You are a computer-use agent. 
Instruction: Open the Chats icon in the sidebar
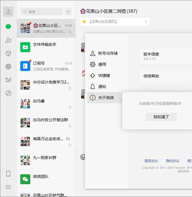pos(8,26)
